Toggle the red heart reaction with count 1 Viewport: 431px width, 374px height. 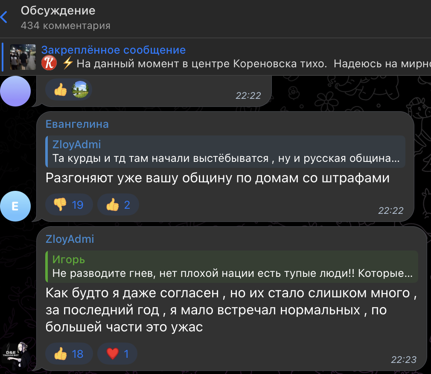pyautogui.click(x=118, y=354)
